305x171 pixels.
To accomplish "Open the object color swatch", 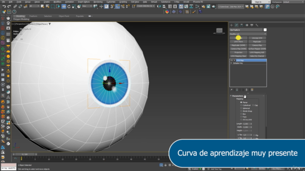I will [265, 30].
